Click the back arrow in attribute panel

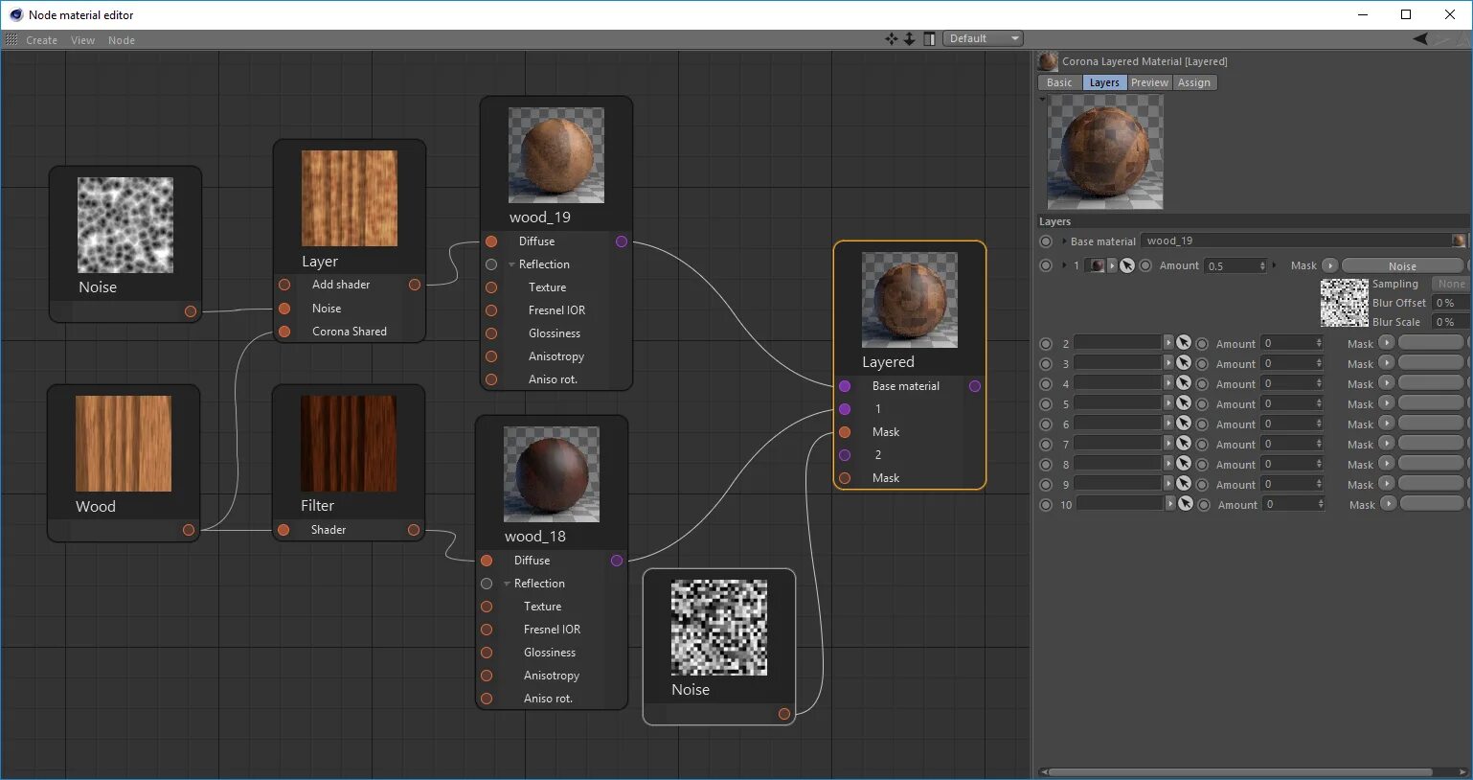point(1420,39)
